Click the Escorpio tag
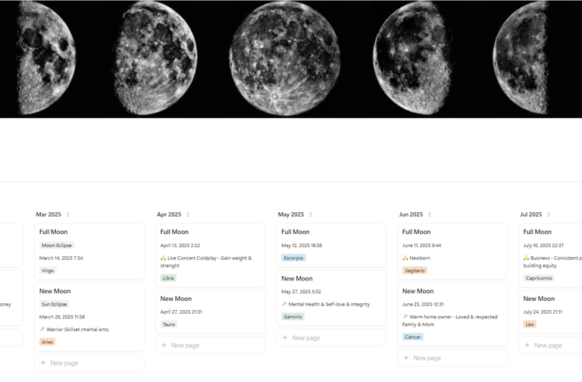This screenshot has height=382, width=582. pyautogui.click(x=293, y=258)
